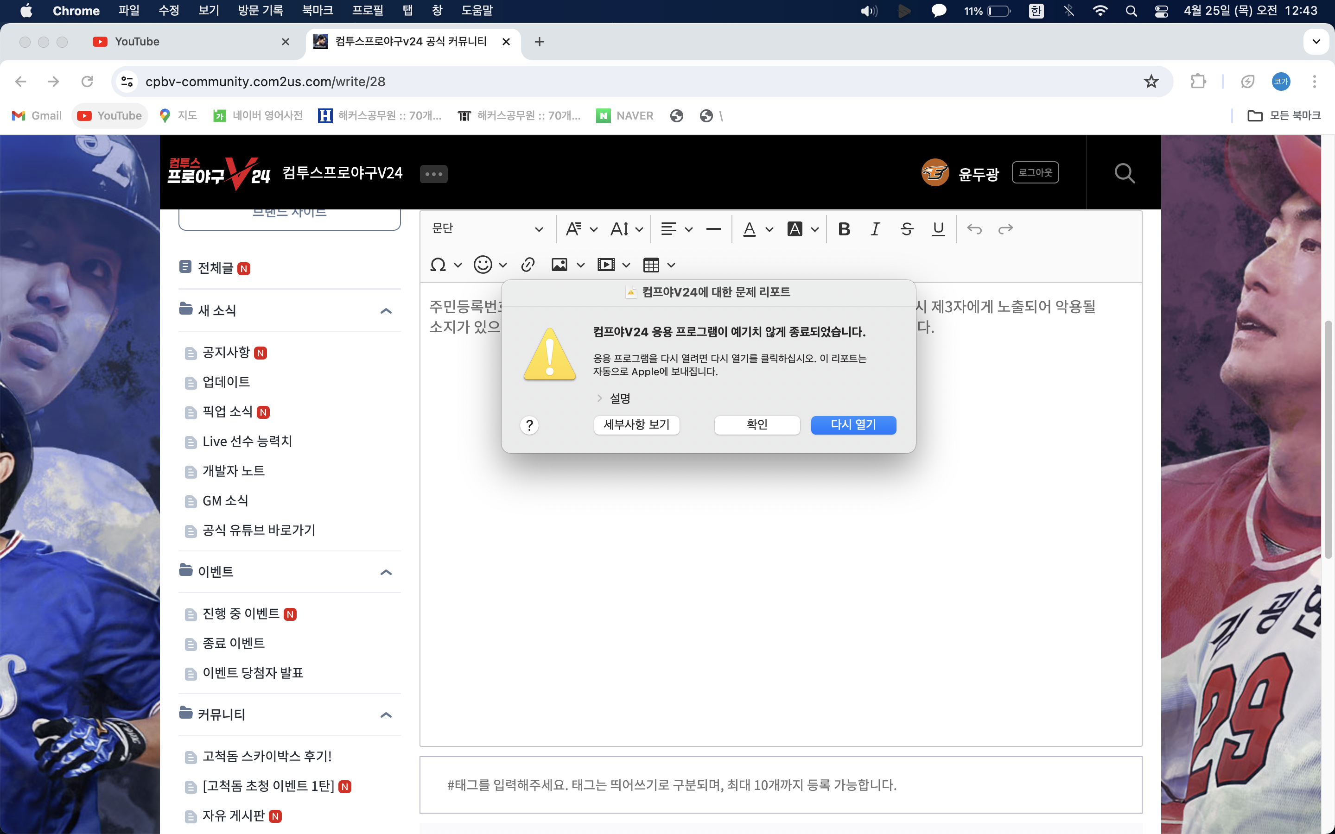Open a new Chrome tab
This screenshot has width=1335, height=834.
click(x=540, y=42)
